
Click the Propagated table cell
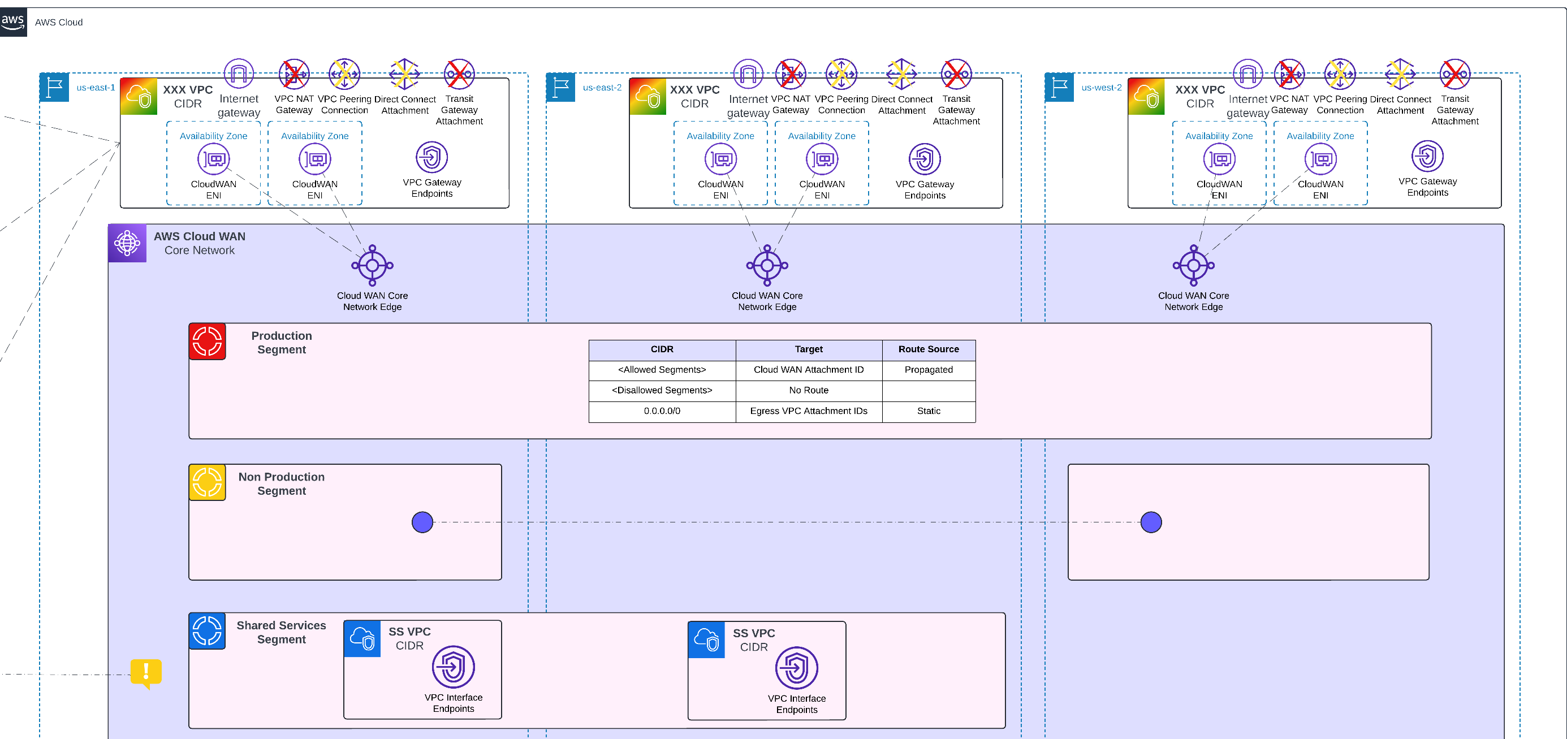929,370
